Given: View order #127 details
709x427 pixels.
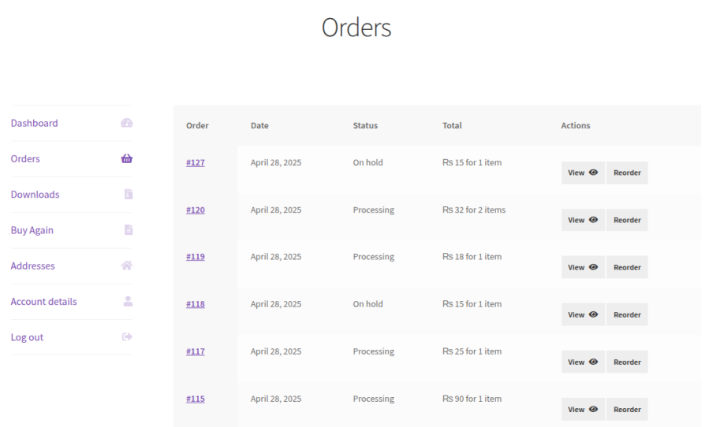Looking at the screenshot, I should coord(583,173).
